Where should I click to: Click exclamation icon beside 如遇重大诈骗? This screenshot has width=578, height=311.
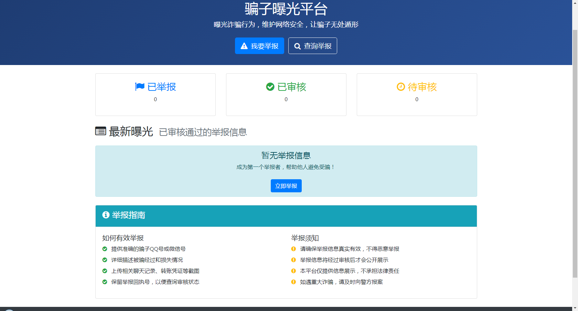pyautogui.click(x=293, y=282)
